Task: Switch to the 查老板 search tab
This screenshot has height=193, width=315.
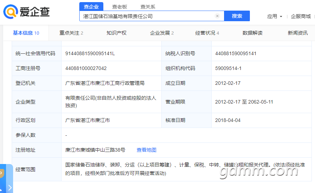Action: (x=120, y=7)
